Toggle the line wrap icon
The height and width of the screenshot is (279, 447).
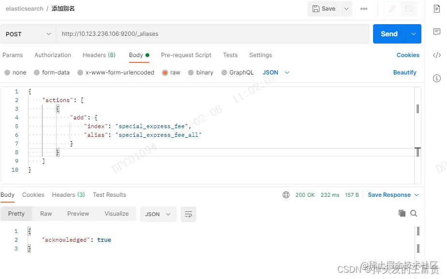tap(188, 214)
